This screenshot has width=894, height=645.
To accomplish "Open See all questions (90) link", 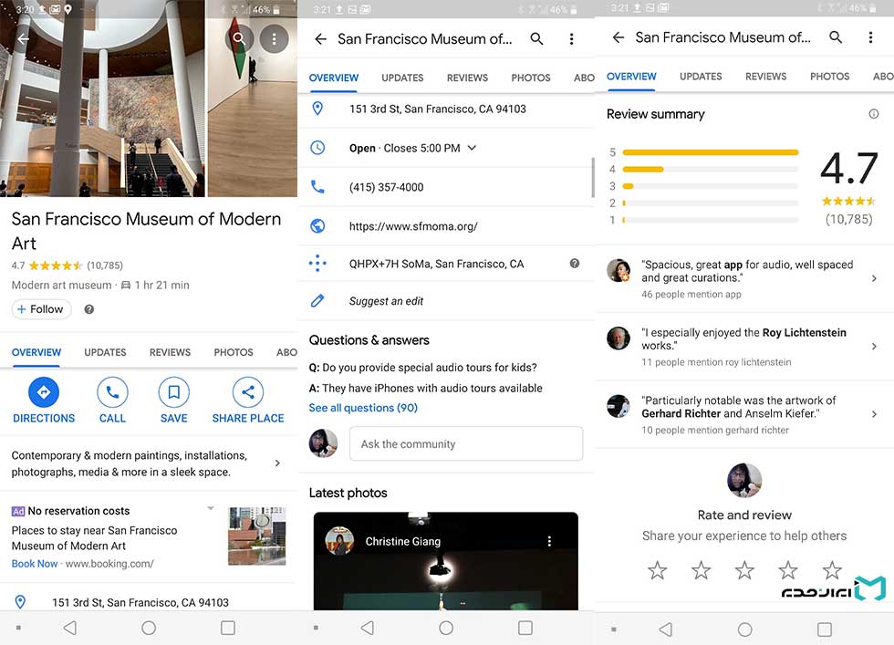I will click(x=363, y=408).
